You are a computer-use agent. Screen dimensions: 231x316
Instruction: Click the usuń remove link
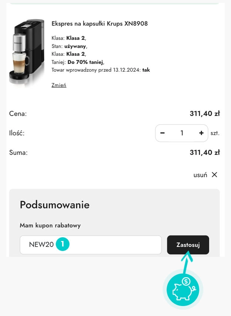[200, 175]
